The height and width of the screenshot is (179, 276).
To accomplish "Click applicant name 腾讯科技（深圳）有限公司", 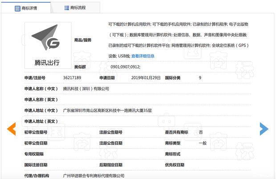I will click(x=86, y=88).
